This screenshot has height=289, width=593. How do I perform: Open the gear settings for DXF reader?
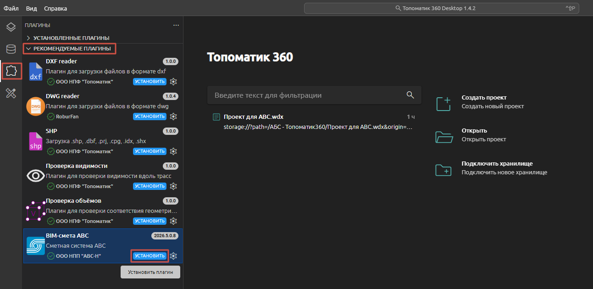173,82
